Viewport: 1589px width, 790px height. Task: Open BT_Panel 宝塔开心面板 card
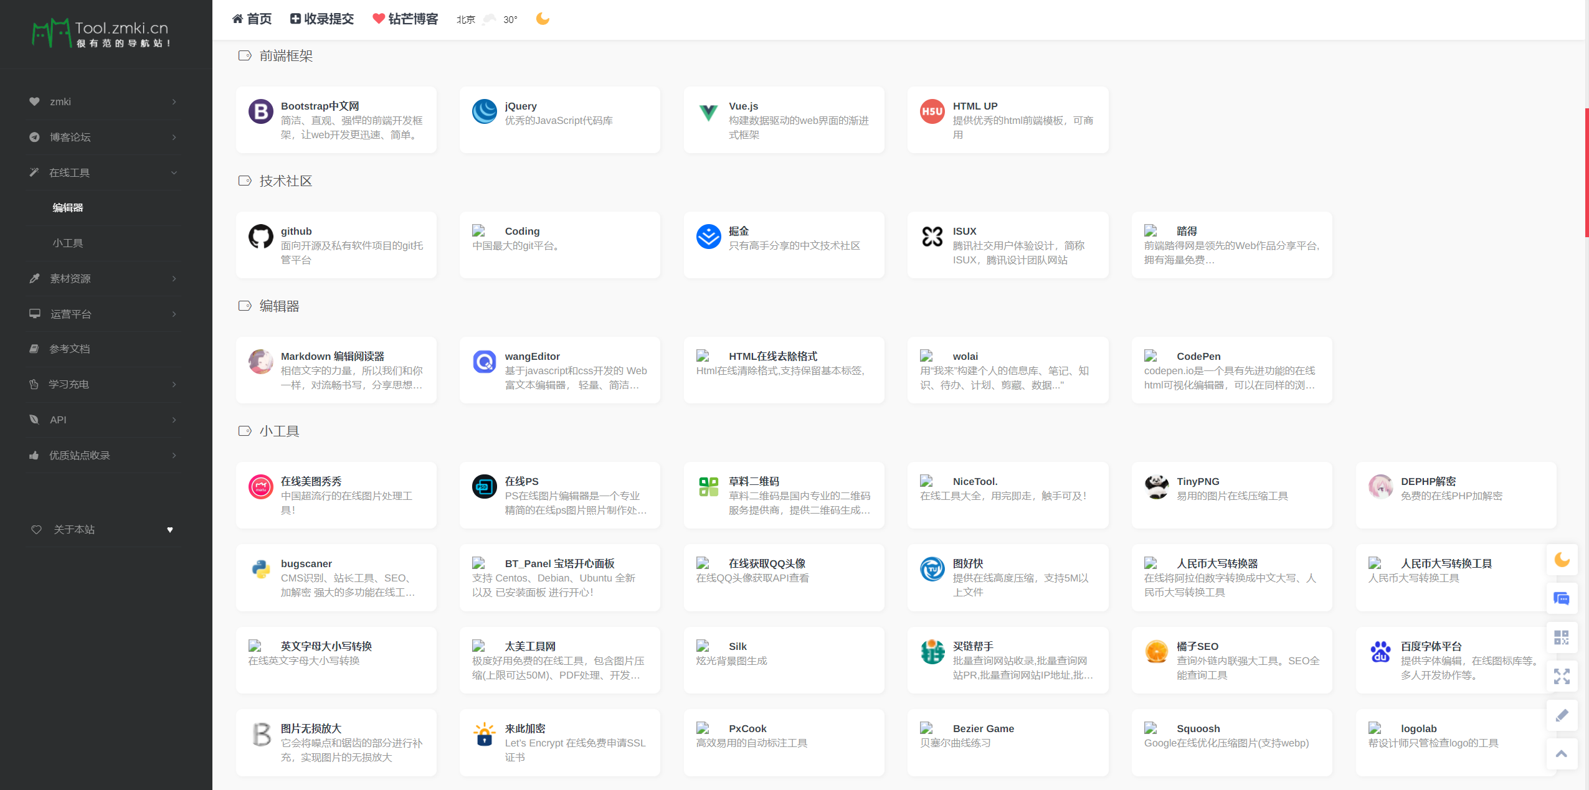559,577
